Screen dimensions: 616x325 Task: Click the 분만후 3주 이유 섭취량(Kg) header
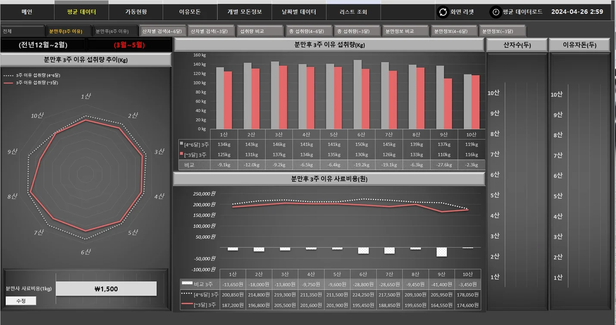(x=330, y=44)
